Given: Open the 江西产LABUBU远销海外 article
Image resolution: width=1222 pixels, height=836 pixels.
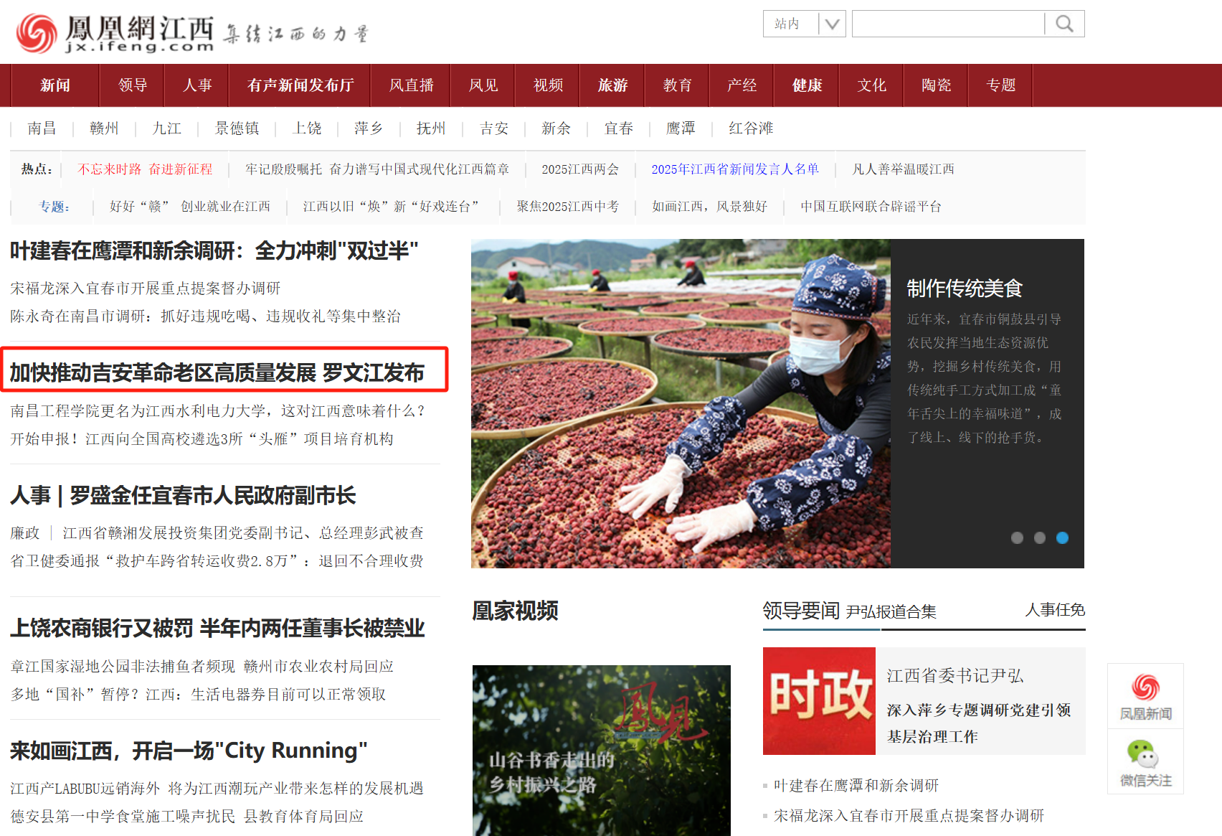Looking at the screenshot, I should 217,789.
